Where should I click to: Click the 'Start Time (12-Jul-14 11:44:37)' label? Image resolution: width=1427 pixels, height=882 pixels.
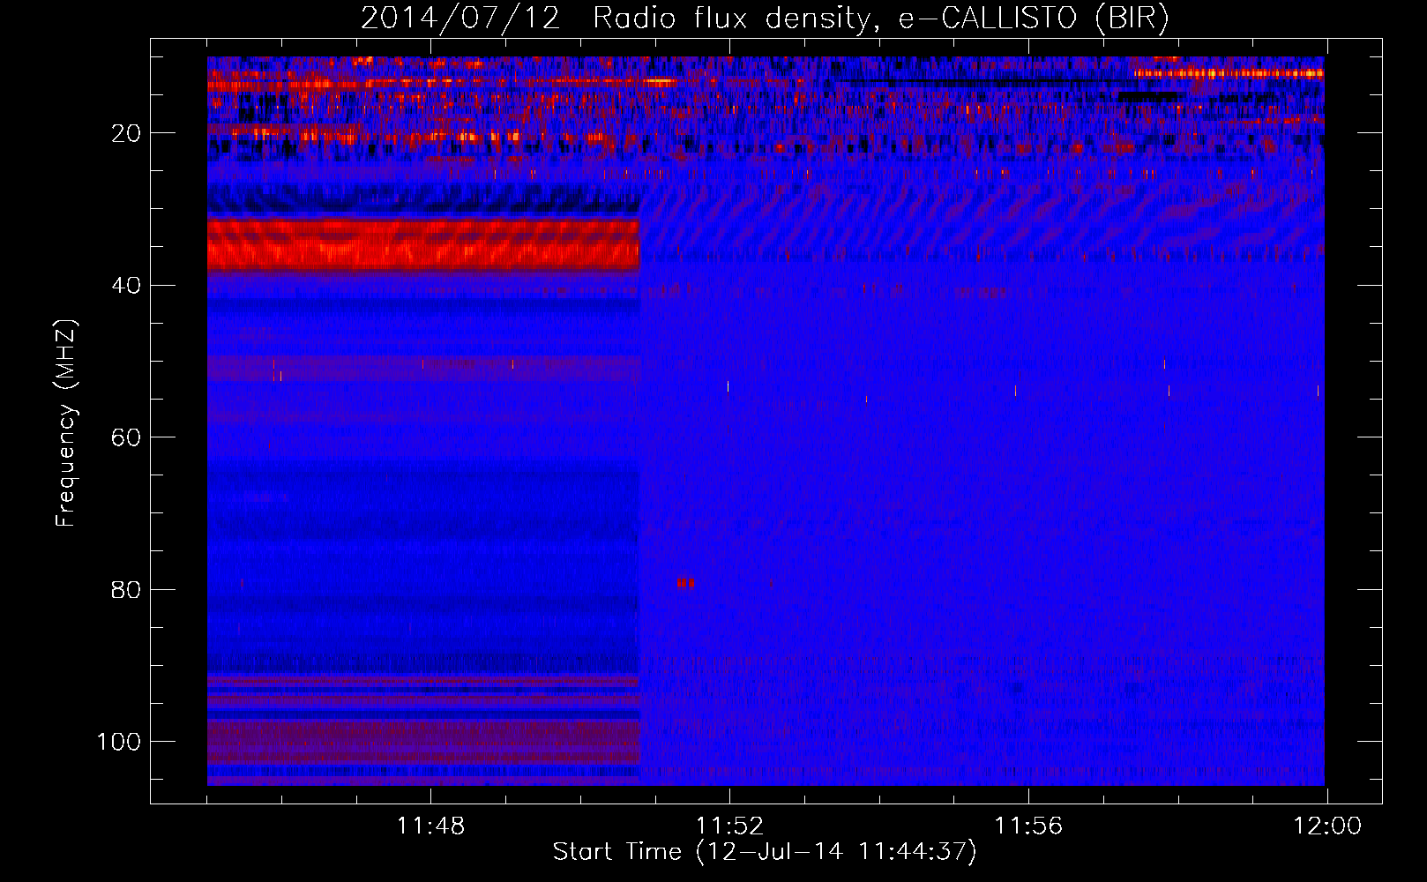coord(765,852)
